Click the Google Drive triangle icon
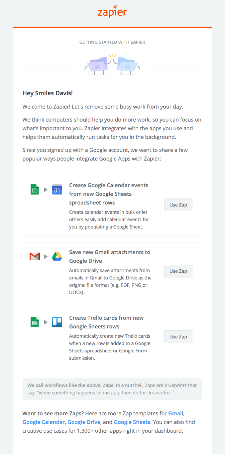Screen dimensions: 225x454 tap(57, 256)
